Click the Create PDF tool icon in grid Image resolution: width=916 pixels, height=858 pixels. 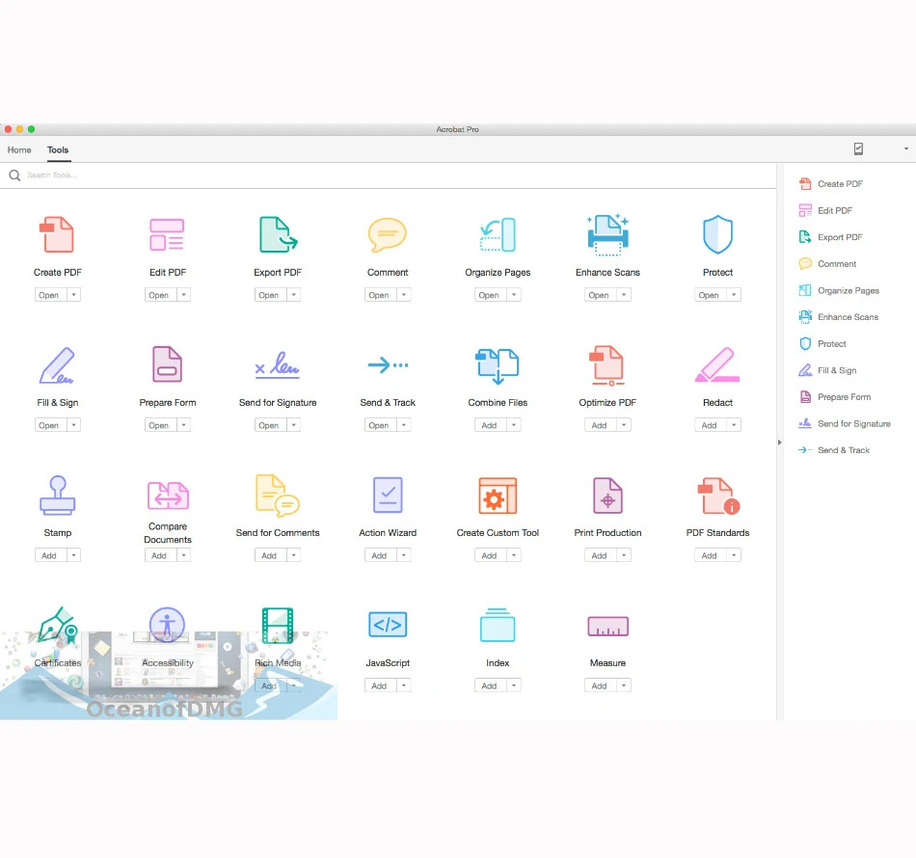click(x=57, y=234)
